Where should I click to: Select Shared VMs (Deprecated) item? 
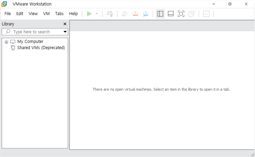pyautogui.click(x=41, y=48)
